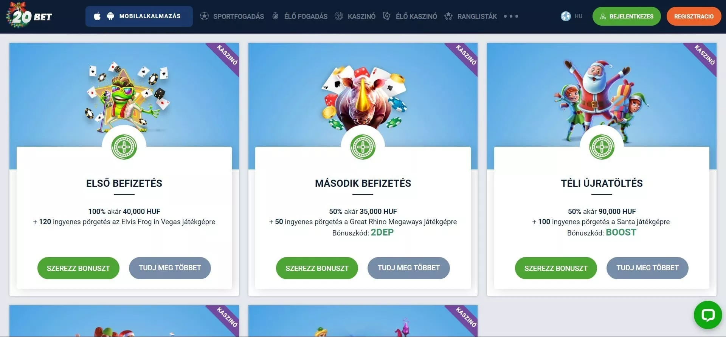Click Tudj Meg Többet for Téli Újratöltés
The width and height of the screenshot is (726, 337).
(x=647, y=268)
